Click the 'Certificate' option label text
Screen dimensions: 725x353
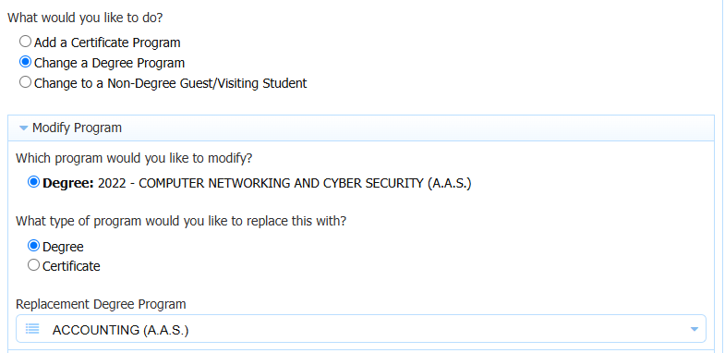71,266
